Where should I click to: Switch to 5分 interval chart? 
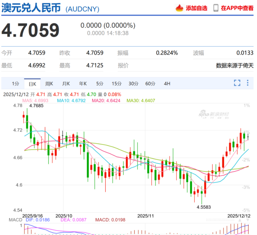[100, 83]
